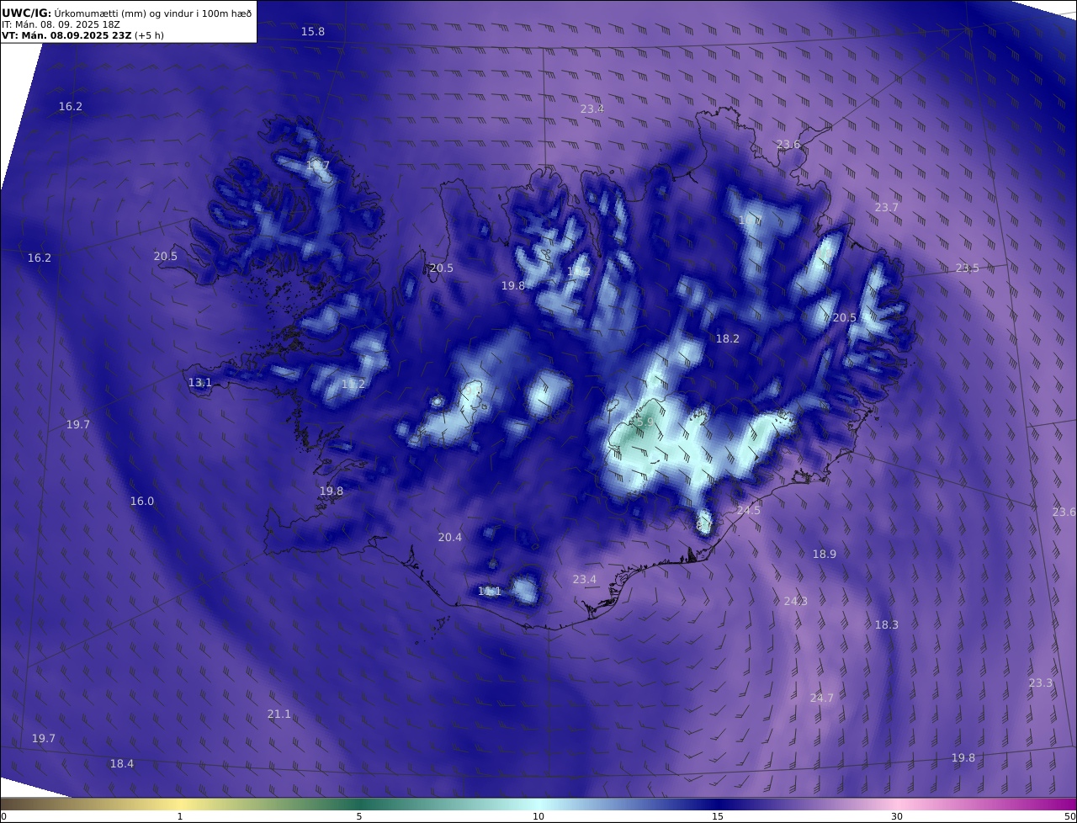Select the 15.8 value label
1077x823 pixels.
pyautogui.click(x=313, y=31)
